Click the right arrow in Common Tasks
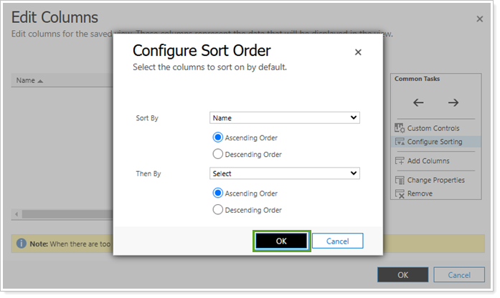Screen dimensions: 500x298 coord(453,103)
